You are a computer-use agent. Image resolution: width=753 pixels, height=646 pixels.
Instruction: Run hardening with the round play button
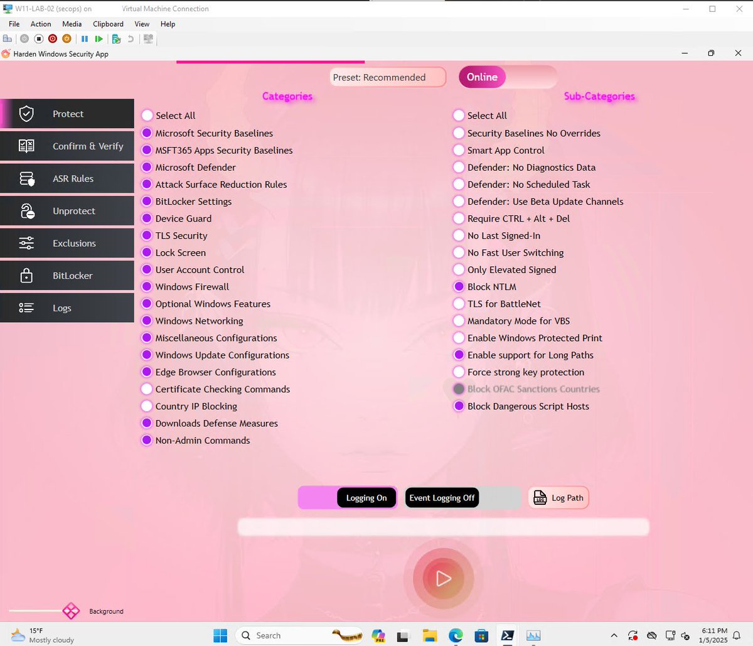click(x=443, y=578)
